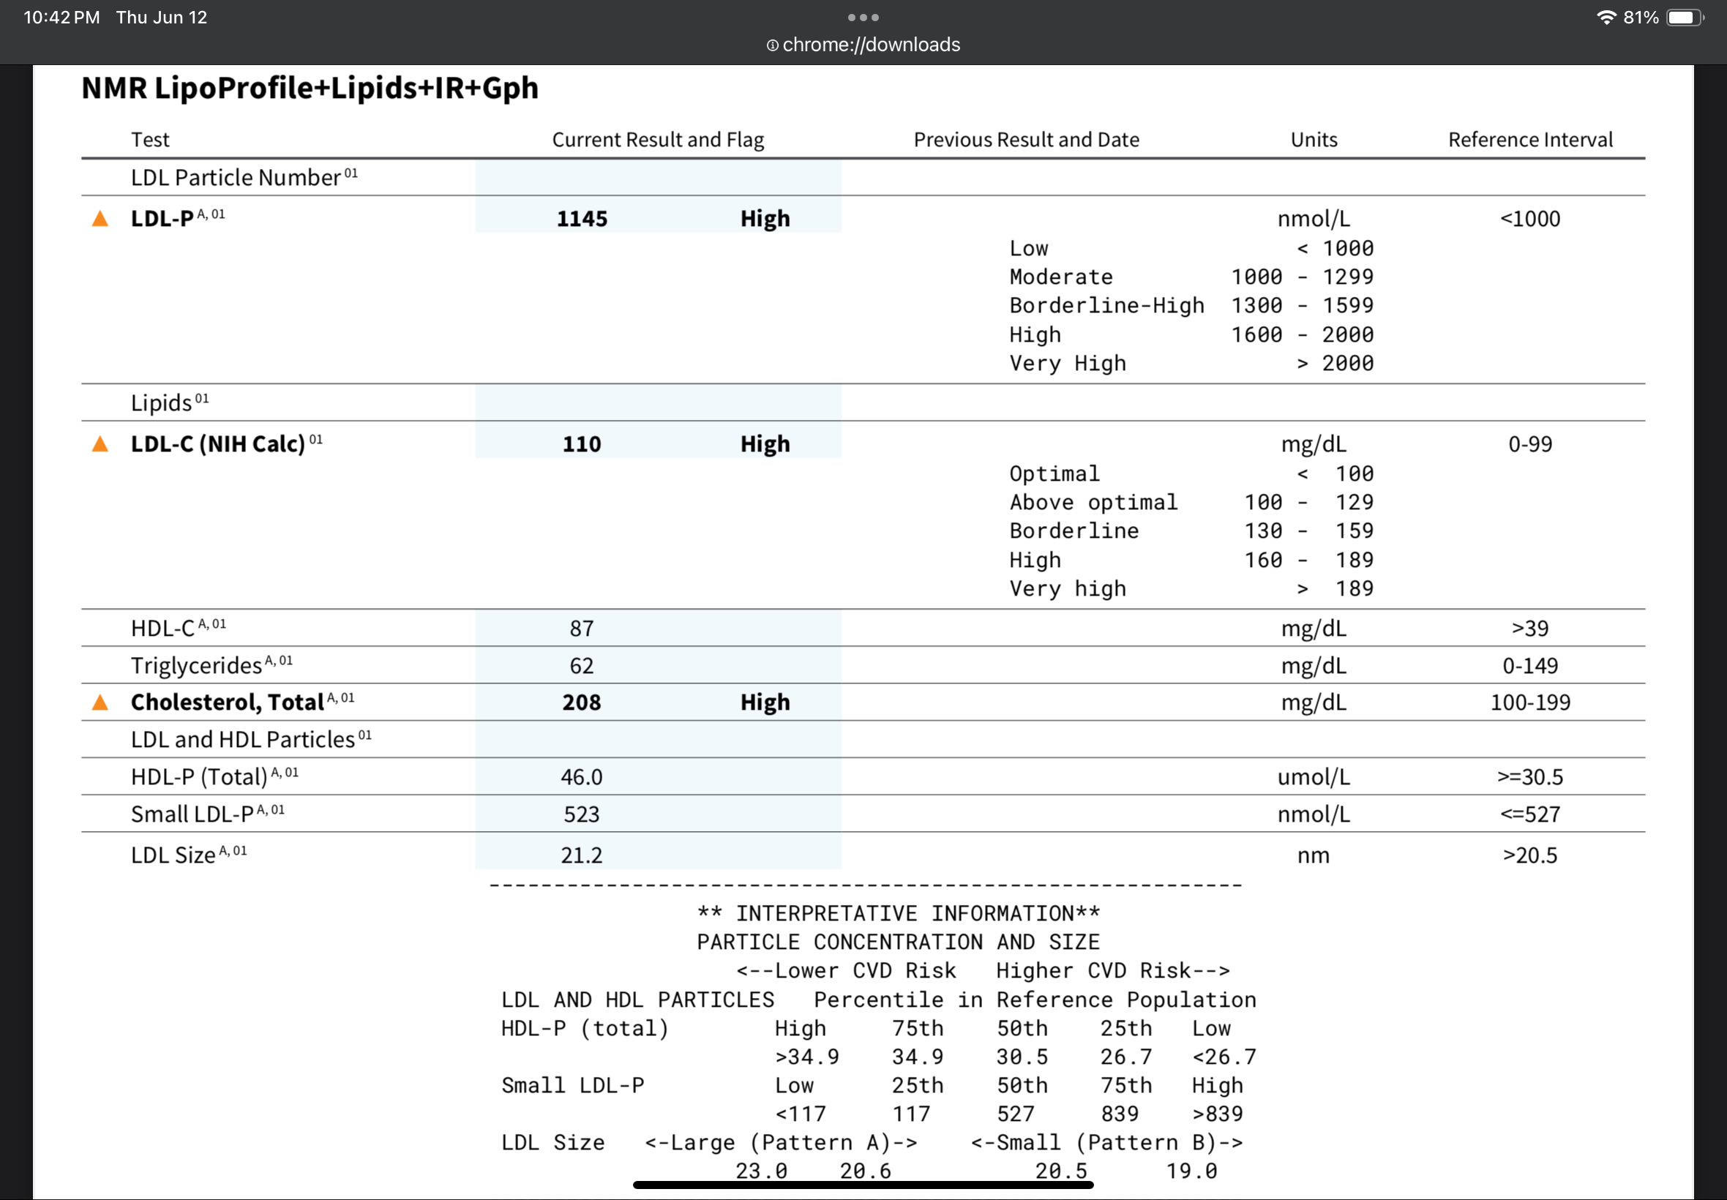1727x1200 pixels.
Task: Tap the Current Result and Flag header
Action: (658, 140)
